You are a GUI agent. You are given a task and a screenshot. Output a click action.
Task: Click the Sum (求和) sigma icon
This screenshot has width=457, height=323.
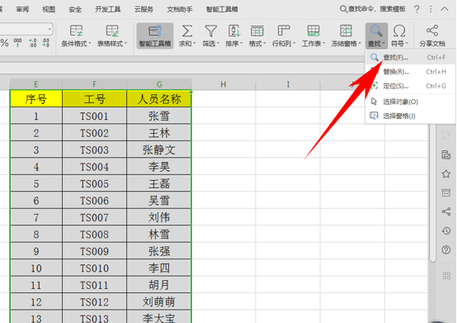click(186, 31)
